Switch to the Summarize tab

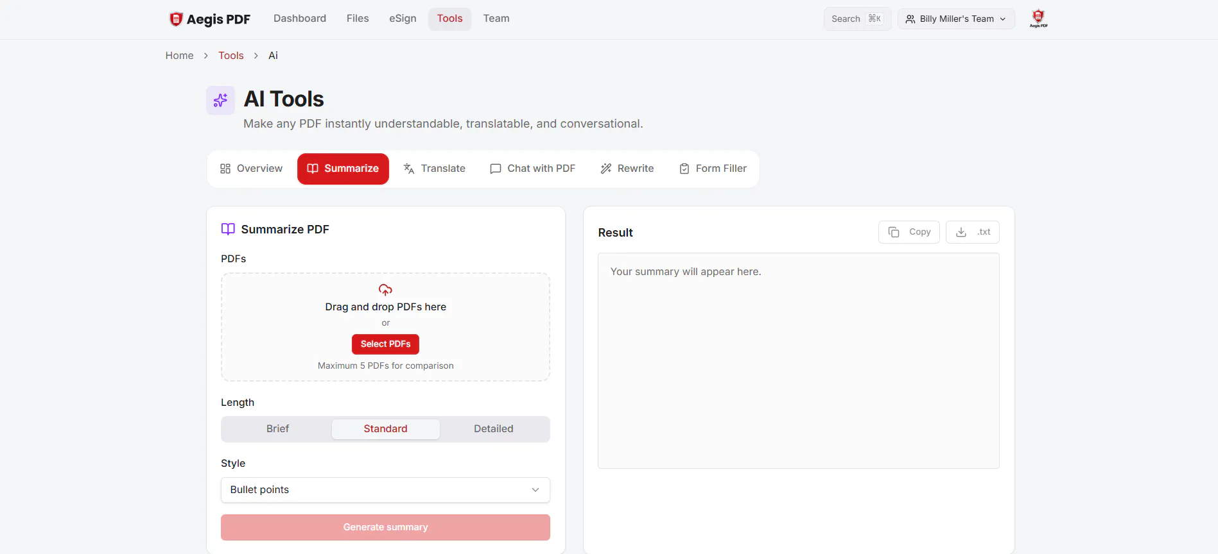343,169
